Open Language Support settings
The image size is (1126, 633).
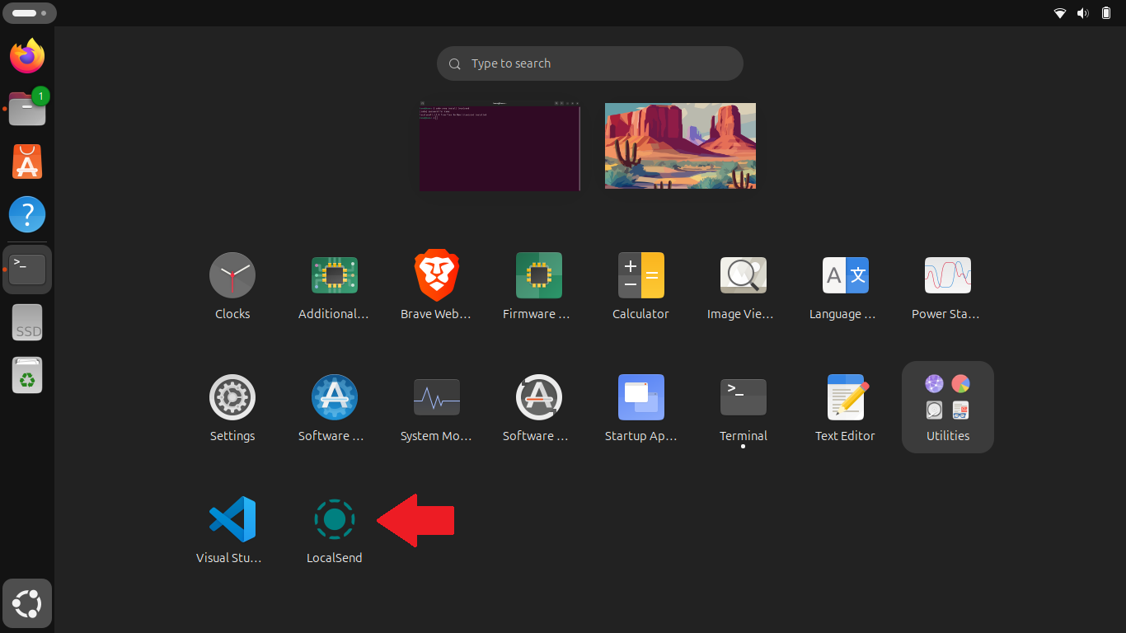click(x=845, y=275)
